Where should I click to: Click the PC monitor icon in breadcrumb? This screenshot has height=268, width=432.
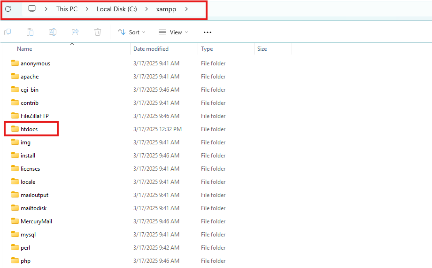(32, 9)
